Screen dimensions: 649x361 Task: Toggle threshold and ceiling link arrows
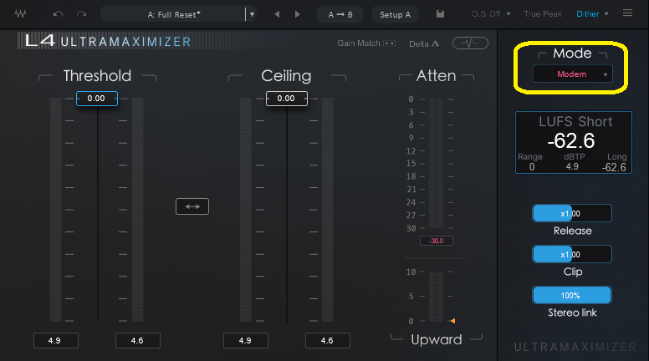click(x=192, y=206)
